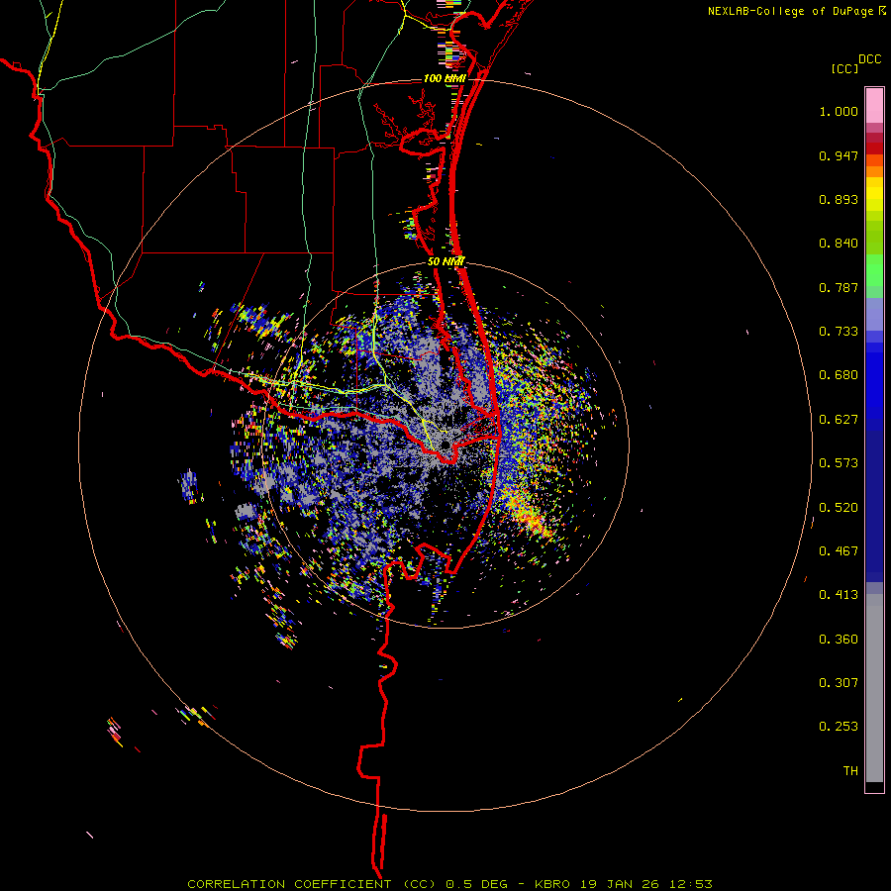Pick the periwinkle band near 0.733
Viewport: 891px width, 891px height.
coord(874,315)
